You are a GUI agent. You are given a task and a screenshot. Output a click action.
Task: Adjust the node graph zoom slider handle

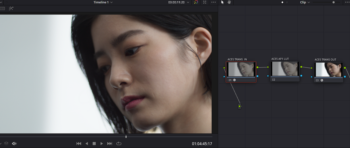coord(334,2)
